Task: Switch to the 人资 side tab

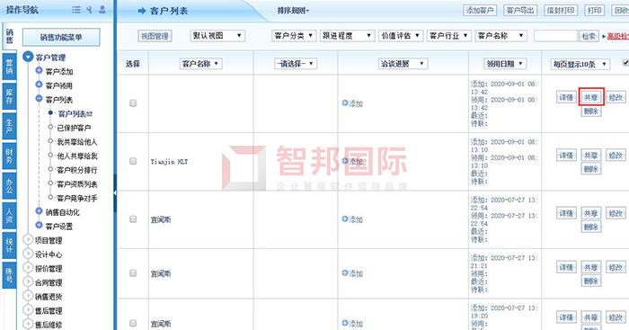Action: point(9,216)
